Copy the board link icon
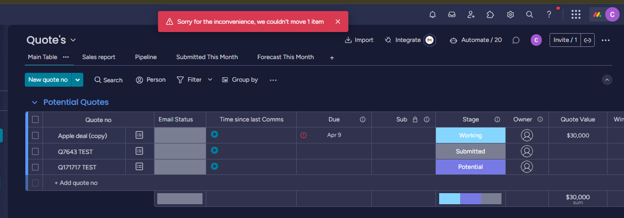Screen dimensions: 624x218 (x=588, y=40)
